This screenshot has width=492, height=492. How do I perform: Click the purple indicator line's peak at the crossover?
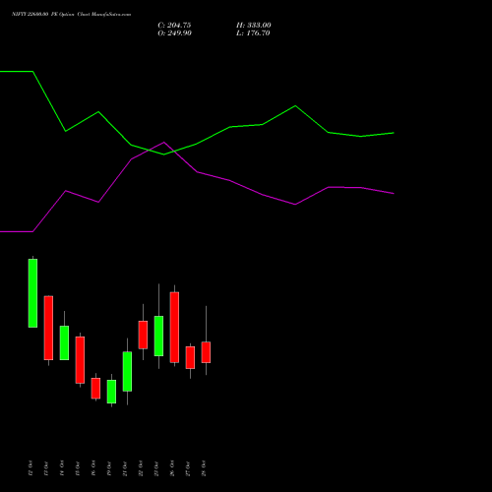coord(164,143)
